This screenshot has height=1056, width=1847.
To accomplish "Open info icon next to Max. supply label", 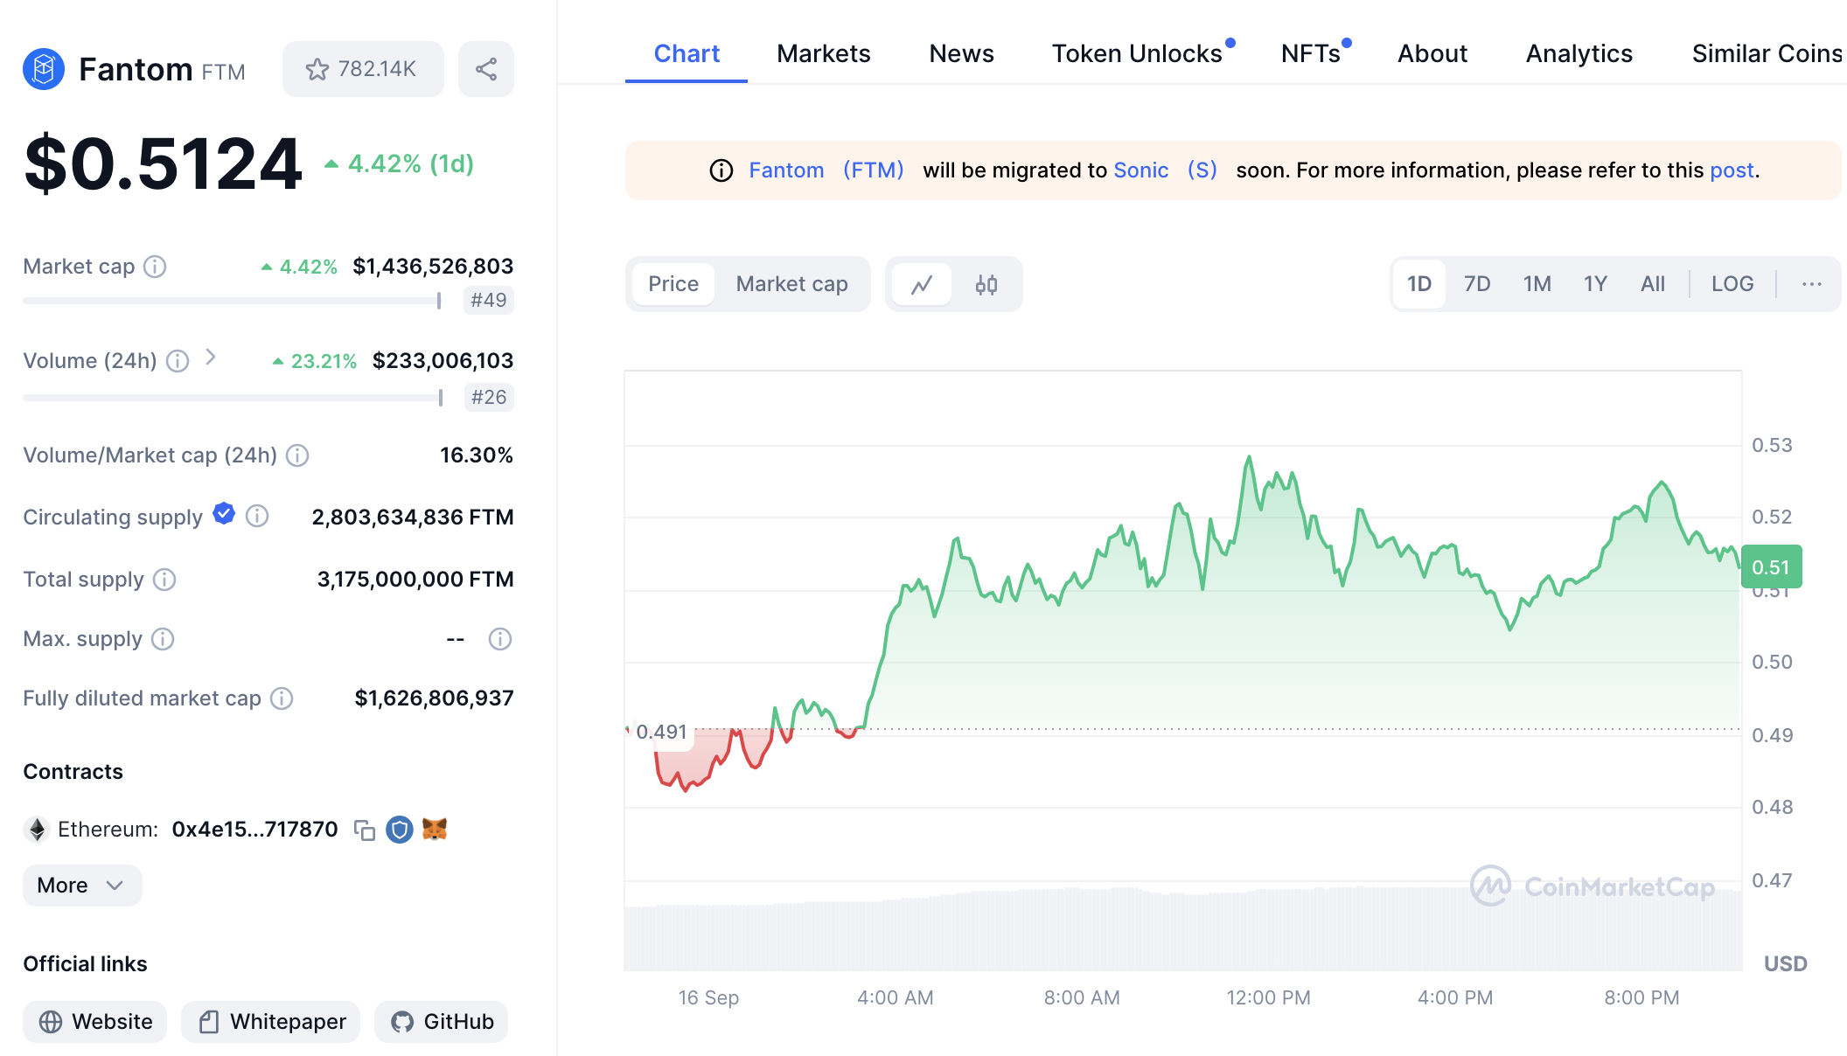I will pos(163,639).
